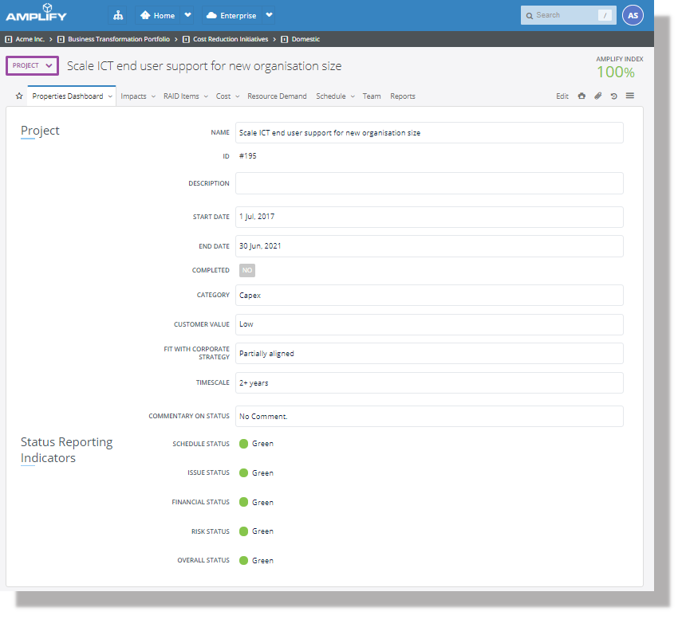Open the RAID Items tab menu
678x631 pixels.
(185, 96)
